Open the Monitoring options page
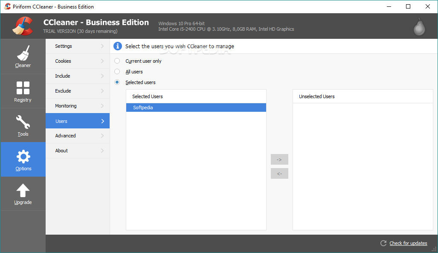Screen dimensions: 438x253 point(78,106)
